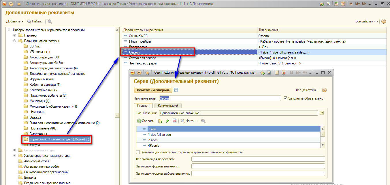Viewport: 390px width, 185px height.
Task: Expand the Характеристика номенклатуры tree node
Action: pos(15,156)
